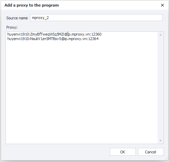Screen dimensions: 169x162
Task: Click password ZmyBfTweqWIq5MZi in first line
Action: [47, 34]
